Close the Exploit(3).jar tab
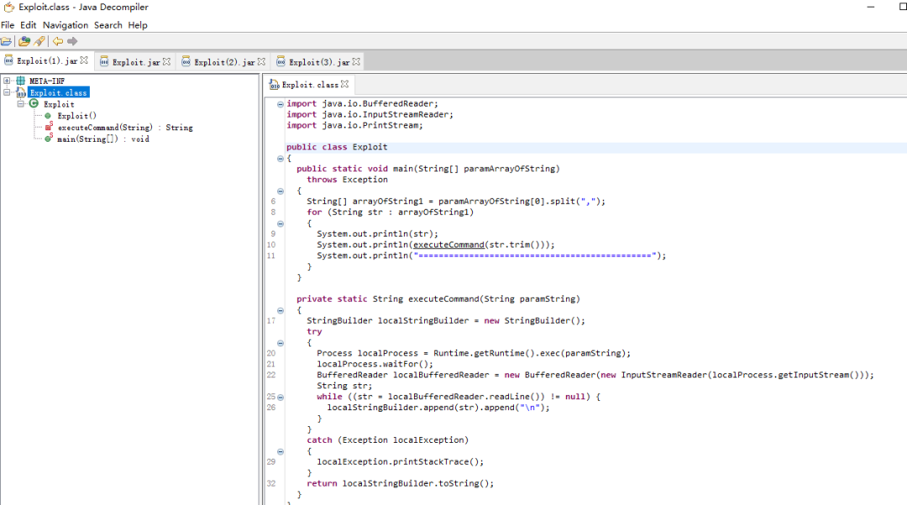 click(356, 61)
